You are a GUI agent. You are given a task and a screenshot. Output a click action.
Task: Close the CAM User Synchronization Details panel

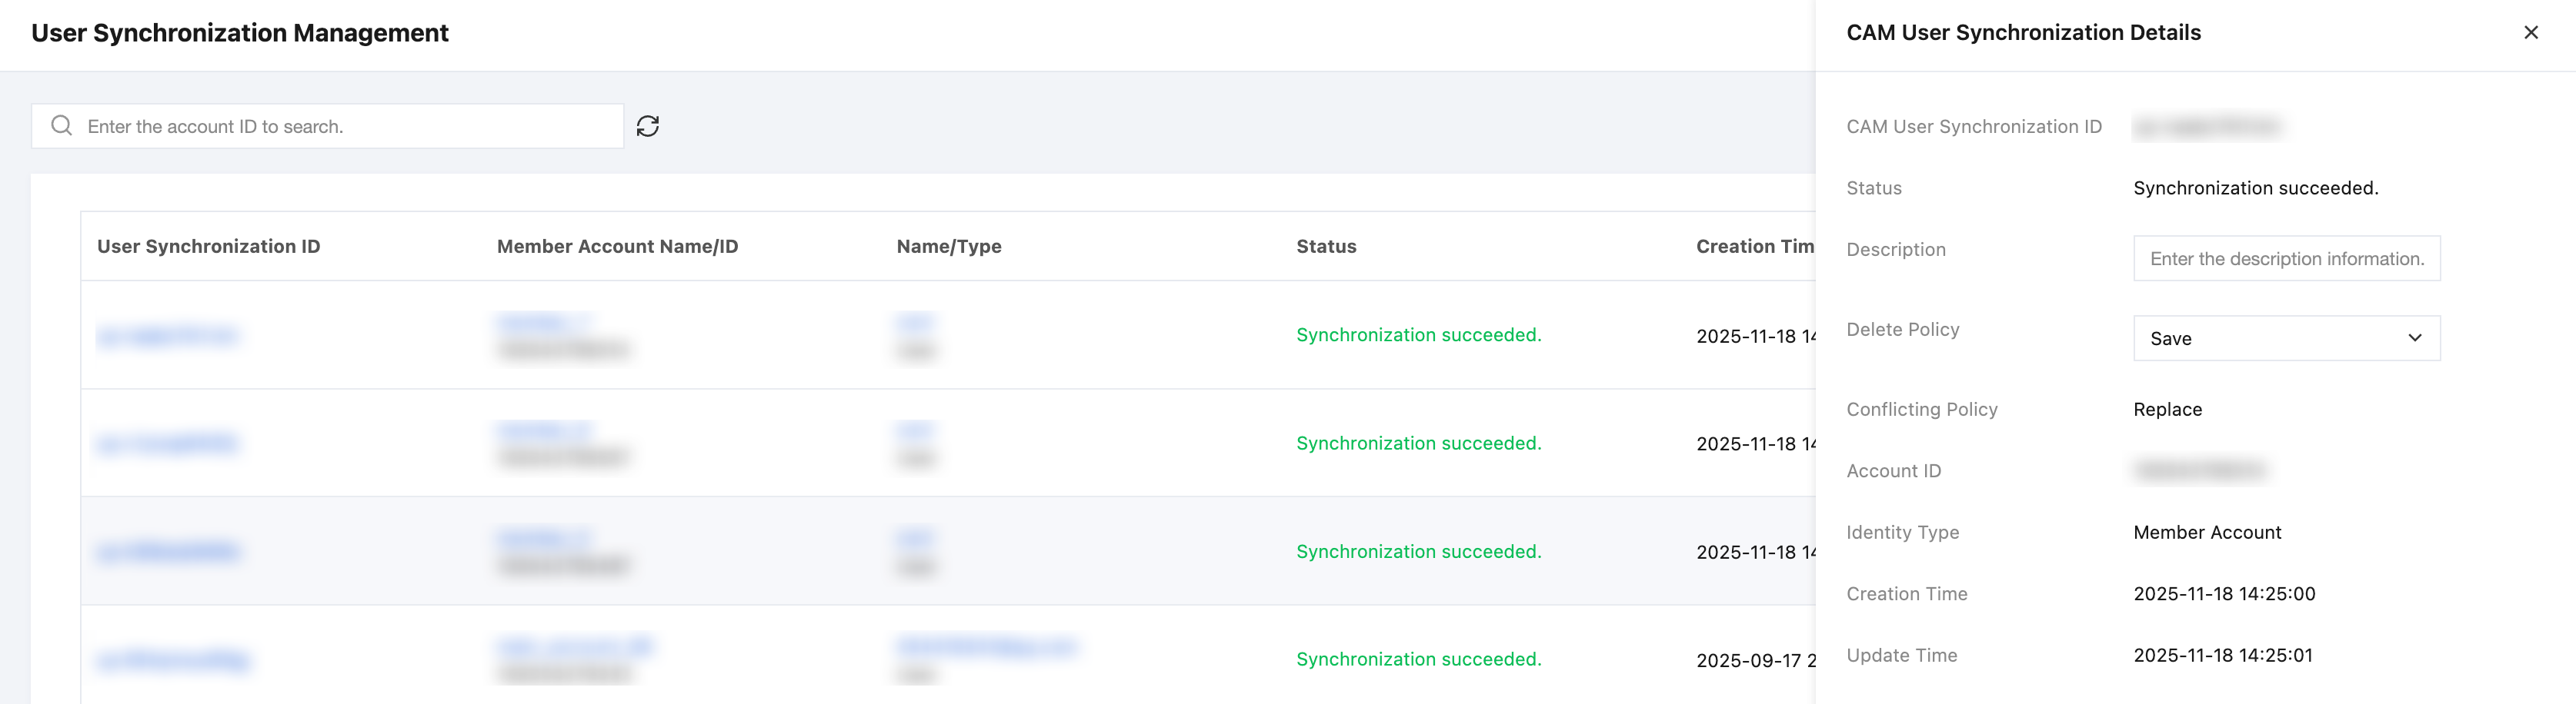(2530, 33)
